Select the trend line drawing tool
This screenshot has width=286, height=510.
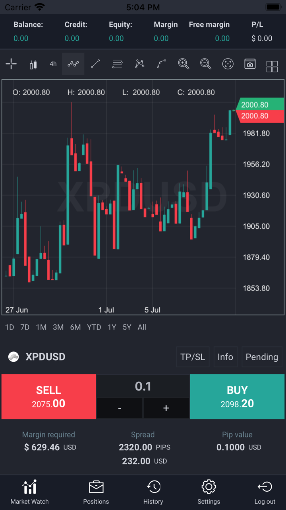[x=95, y=64]
